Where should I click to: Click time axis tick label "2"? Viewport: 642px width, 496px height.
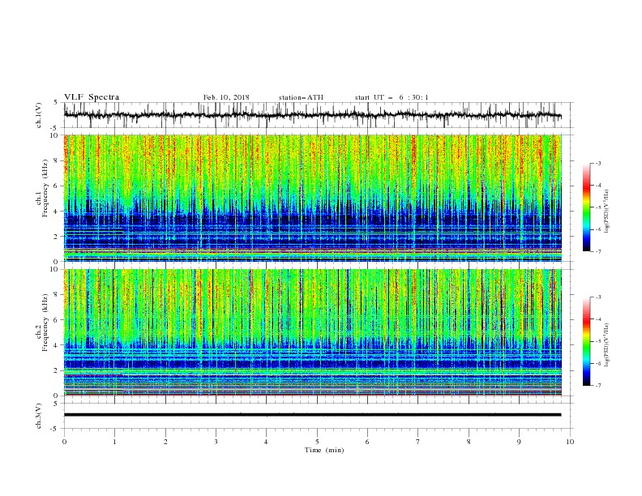coord(165,442)
